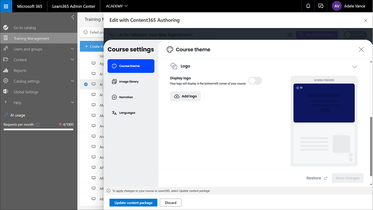Enable the Display logo toggle
The height and width of the screenshot is (210, 373).
[x=255, y=81]
